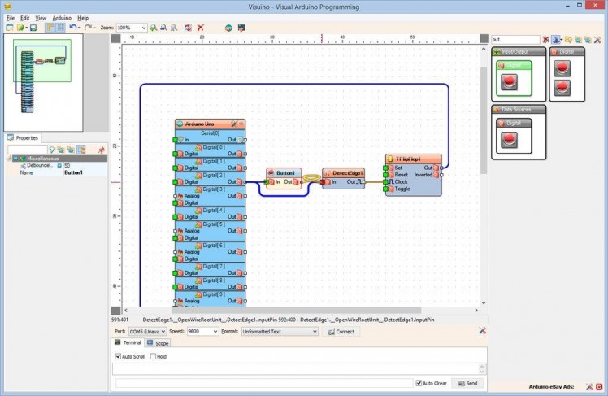Click the Send button
Image resolution: width=608 pixels, height=396 pixels.
pyautogui.click(x=467, y=383)
